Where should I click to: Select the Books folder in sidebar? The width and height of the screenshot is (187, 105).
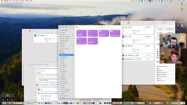(x=67, y=63)
